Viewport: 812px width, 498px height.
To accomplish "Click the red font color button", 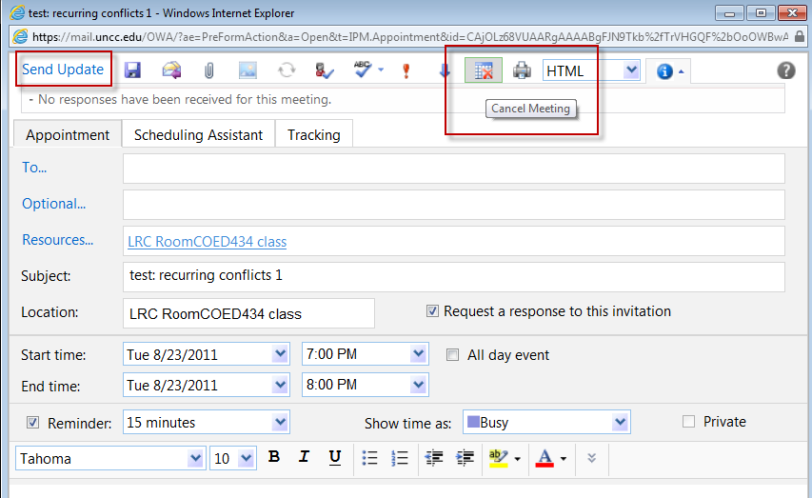I will point(545,458).
